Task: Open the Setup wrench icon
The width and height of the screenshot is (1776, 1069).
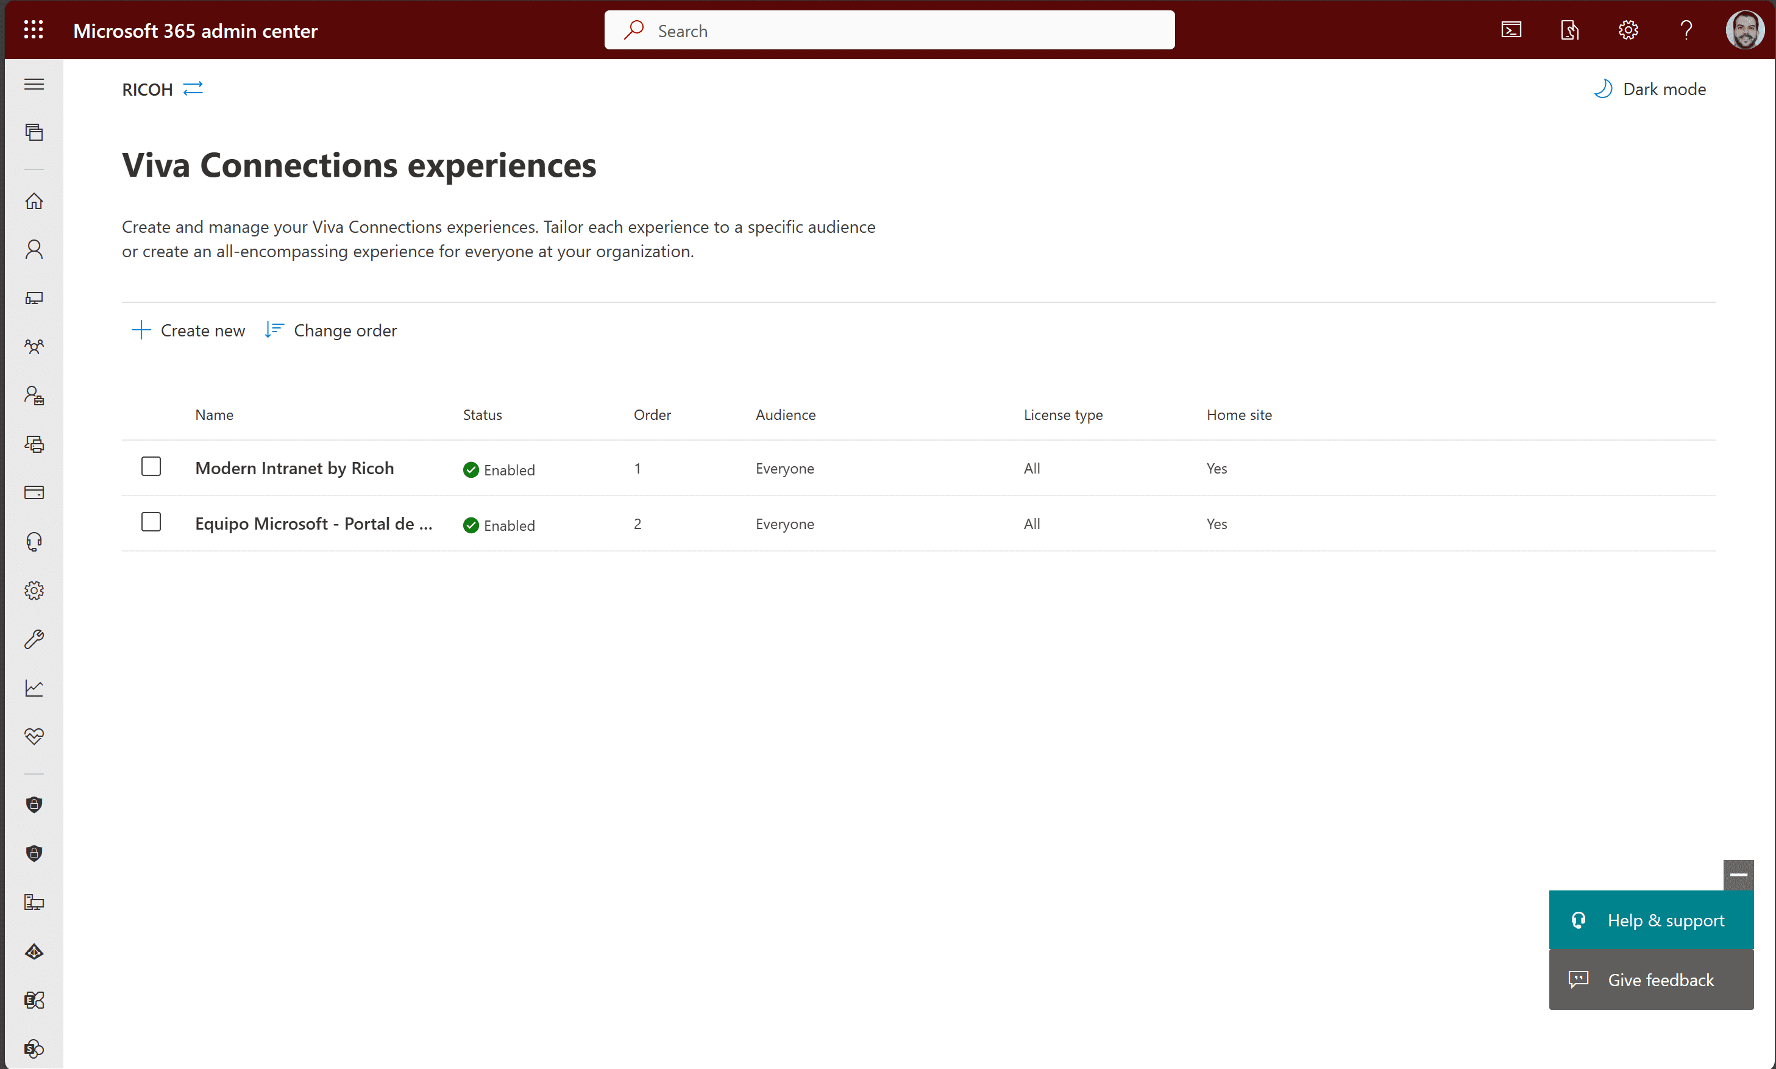Action: pyautogui.click(x=34, y=639)
